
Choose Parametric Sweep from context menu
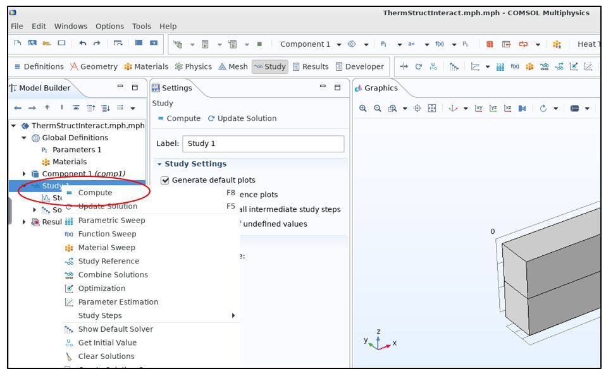click(x=151, y=221)
